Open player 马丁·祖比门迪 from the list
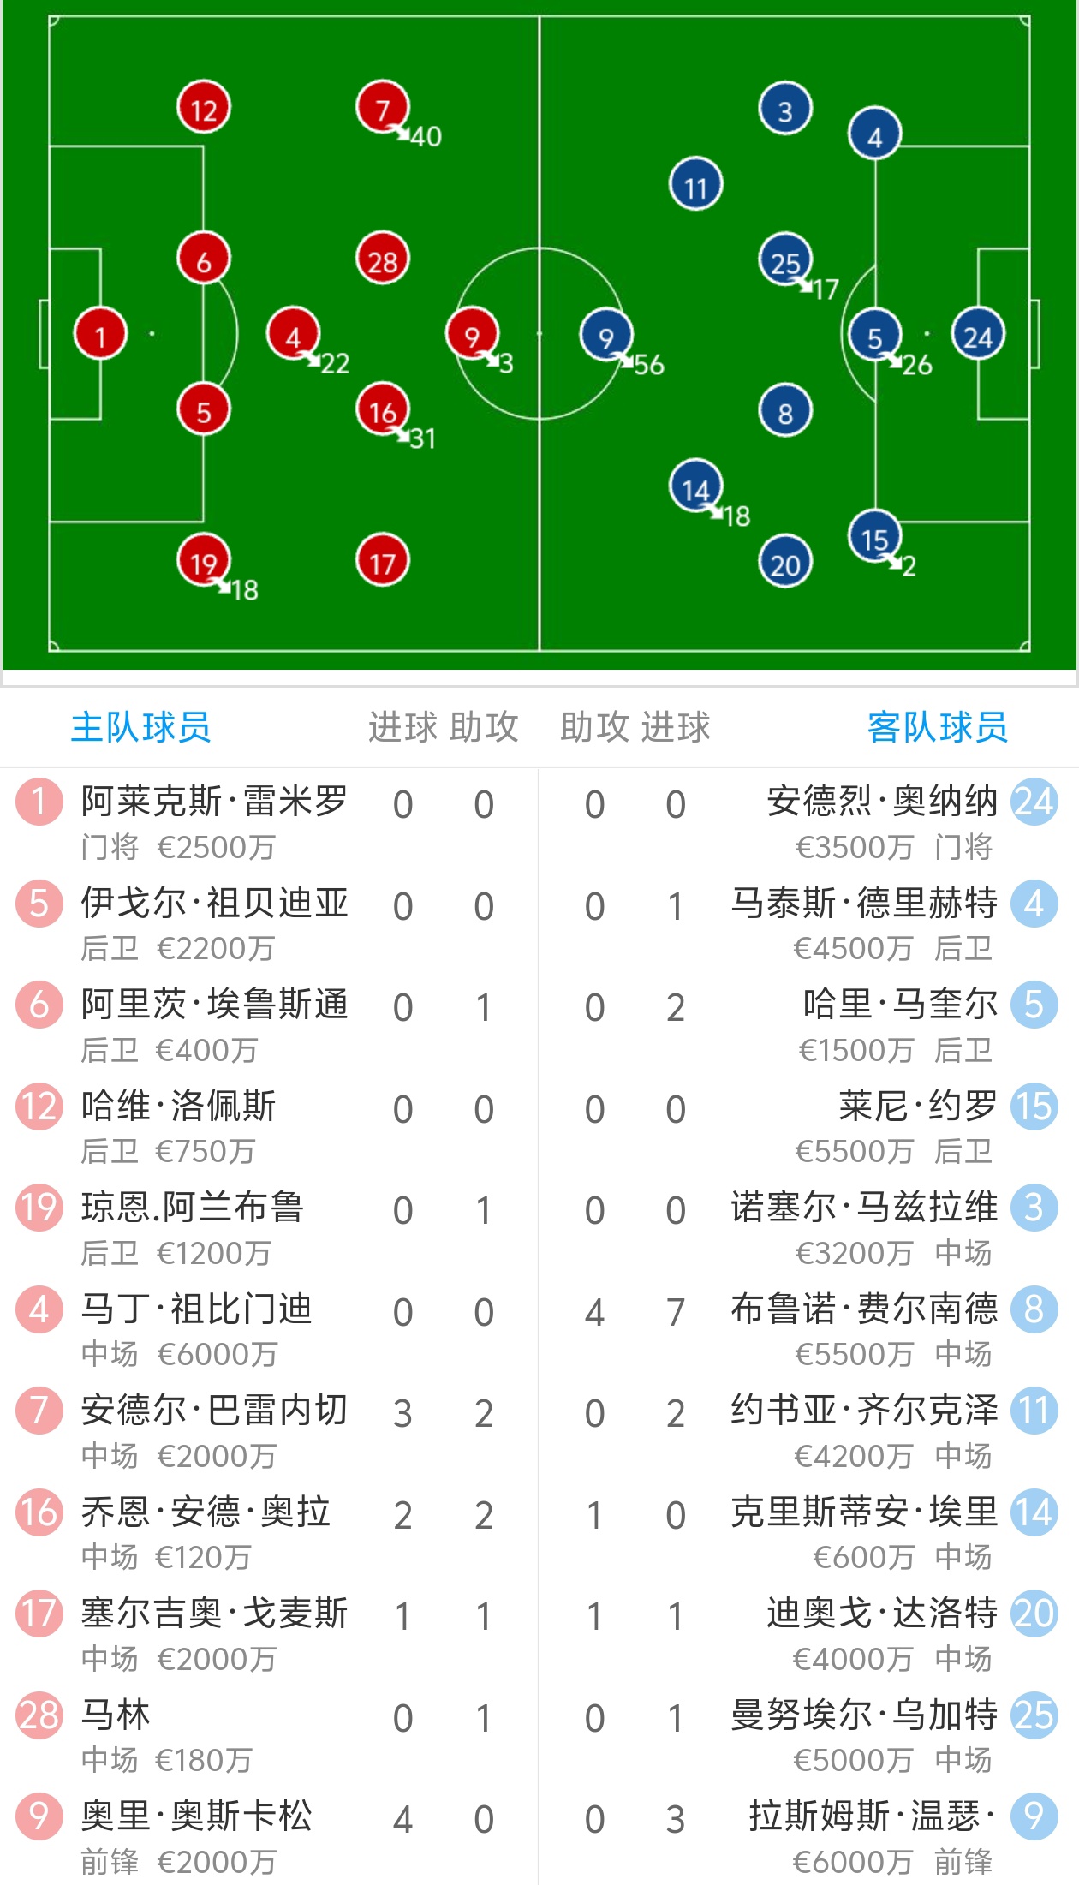 [x=196, y=1309]
